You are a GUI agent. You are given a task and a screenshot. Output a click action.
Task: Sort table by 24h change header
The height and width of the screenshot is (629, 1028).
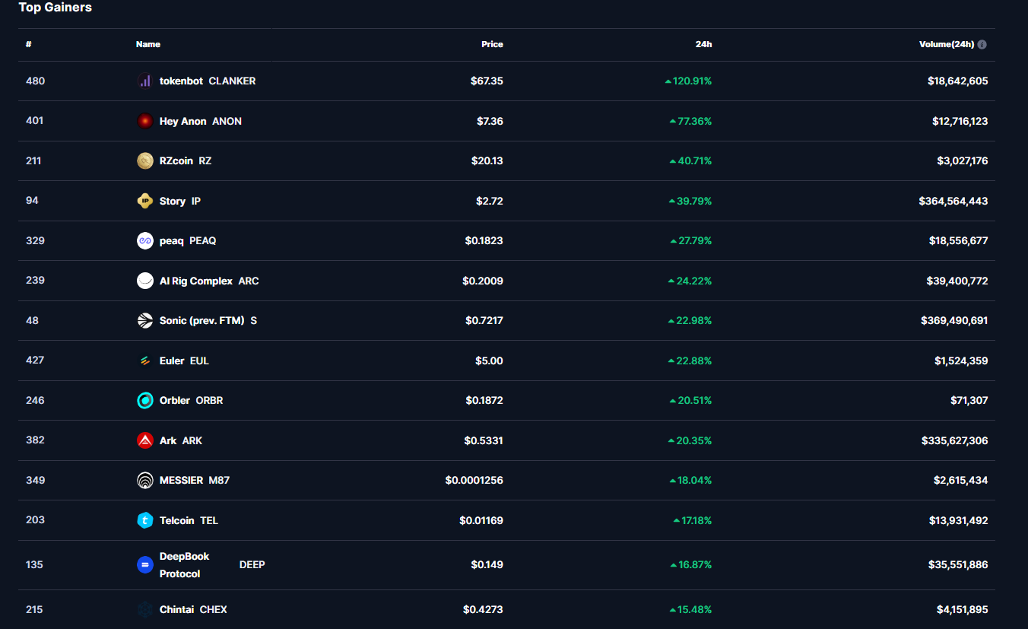coord(703,44)
